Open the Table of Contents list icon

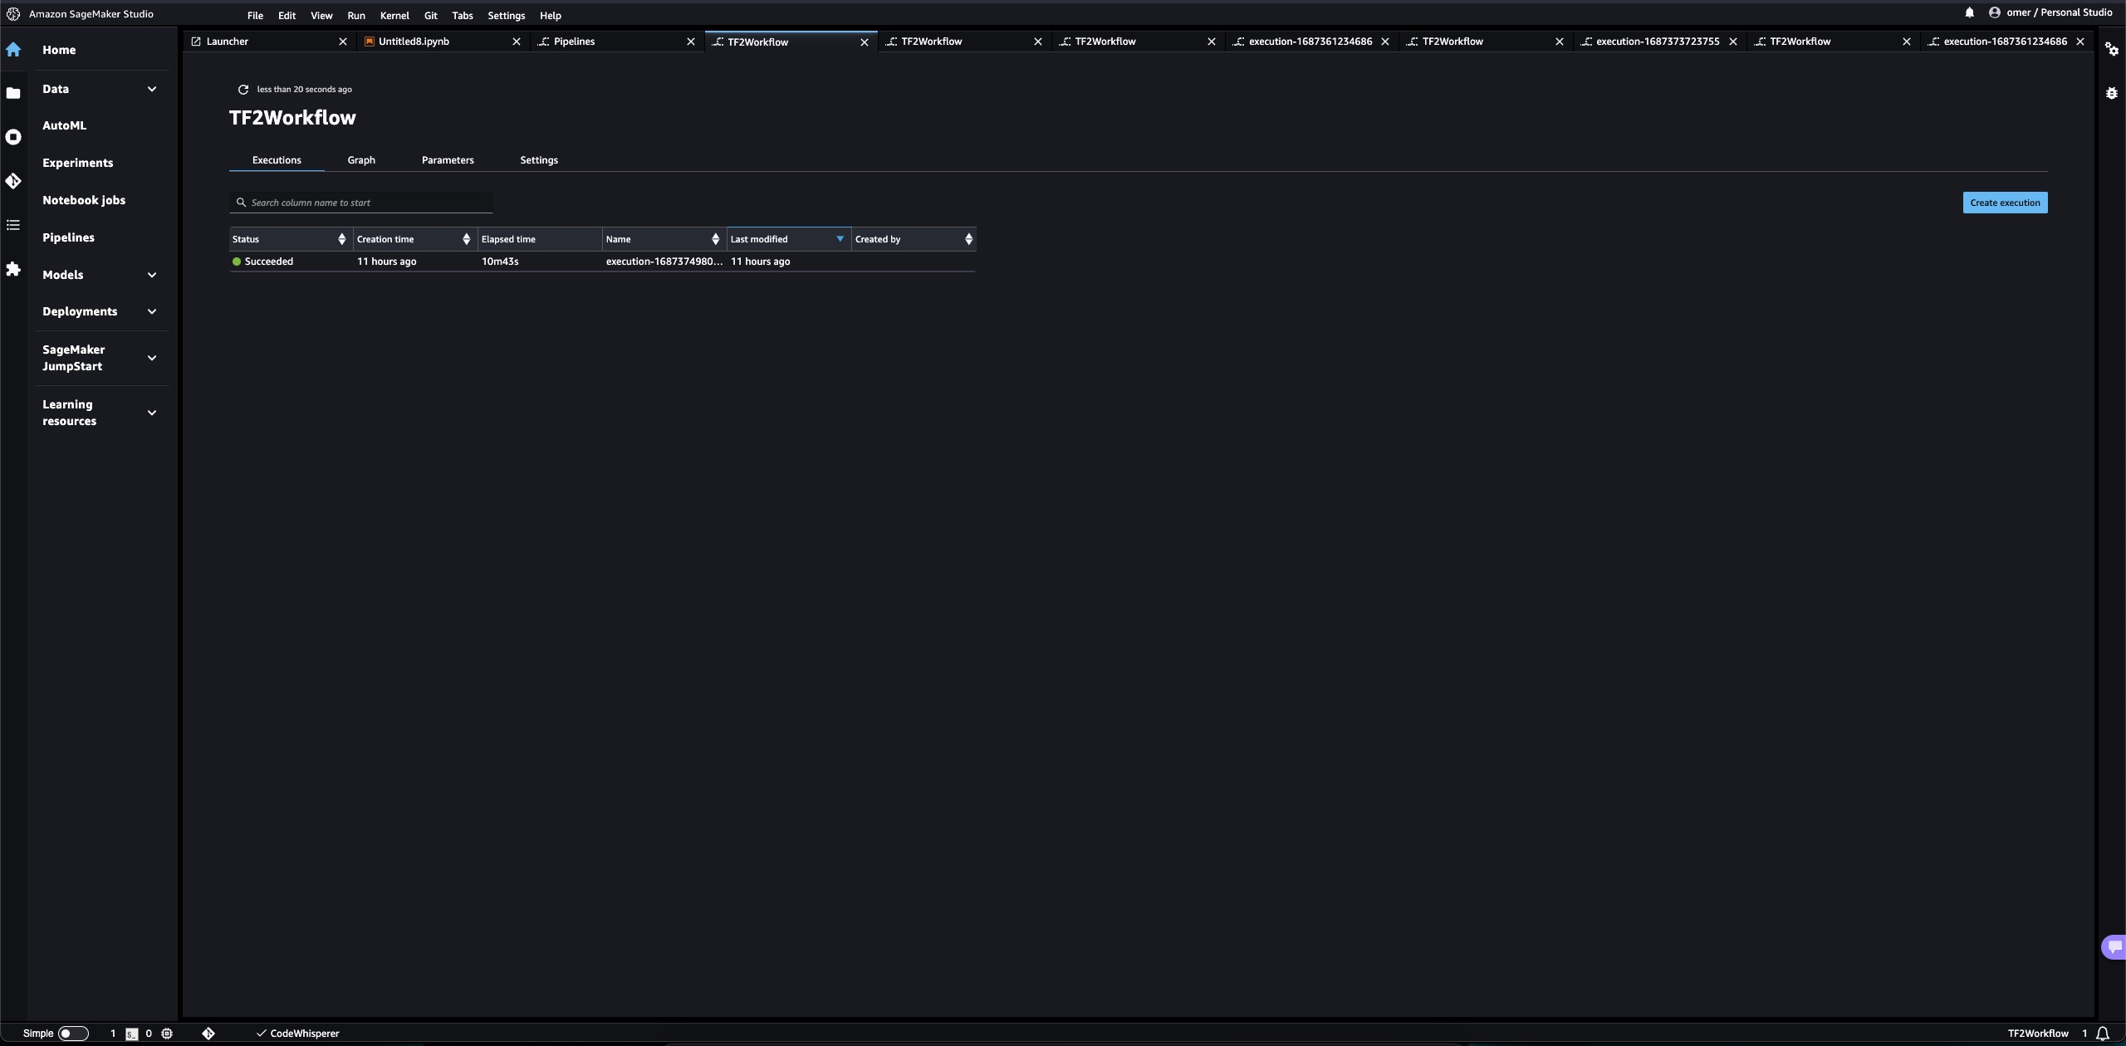pos(13,225)
